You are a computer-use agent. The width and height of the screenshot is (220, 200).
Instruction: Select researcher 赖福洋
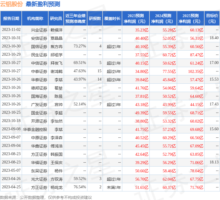pos(56,30)
